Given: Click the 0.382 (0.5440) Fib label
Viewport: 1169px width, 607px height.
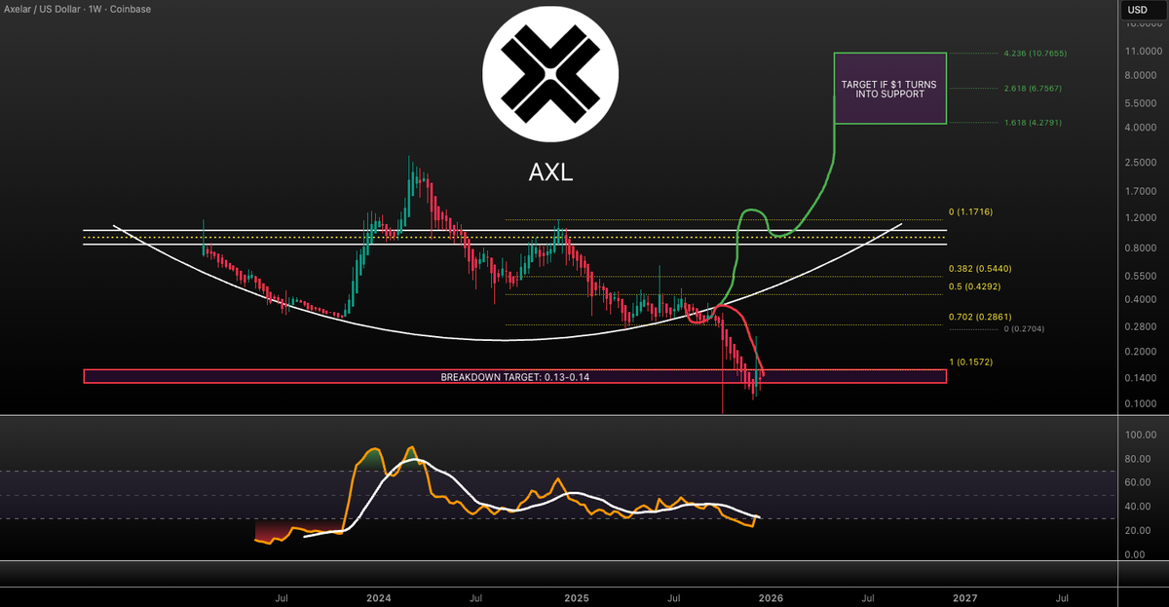Looking at the screenshot, I should 980,268.
